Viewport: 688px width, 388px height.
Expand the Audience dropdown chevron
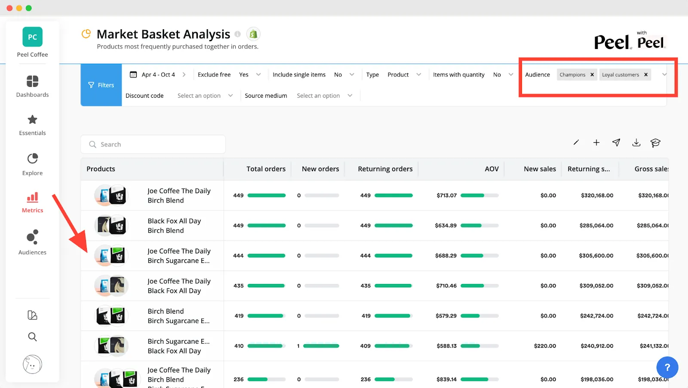coord(664,74)
